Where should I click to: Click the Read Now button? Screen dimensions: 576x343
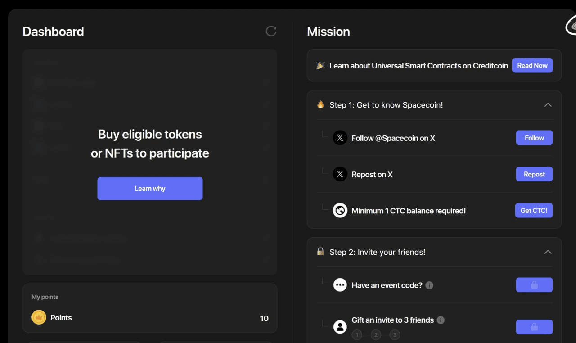tap(532, 65)
